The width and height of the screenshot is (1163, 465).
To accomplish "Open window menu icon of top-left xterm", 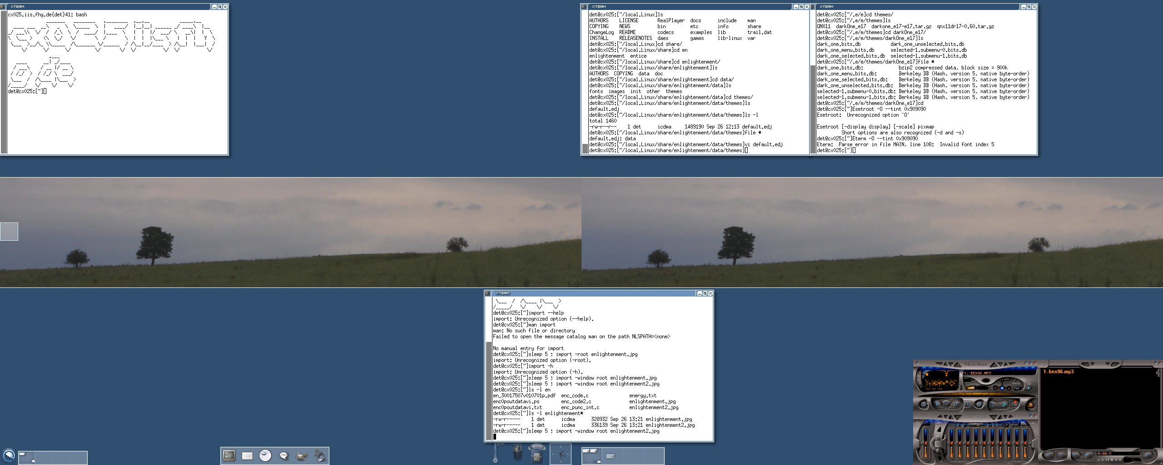I will (x=3, y=7).
